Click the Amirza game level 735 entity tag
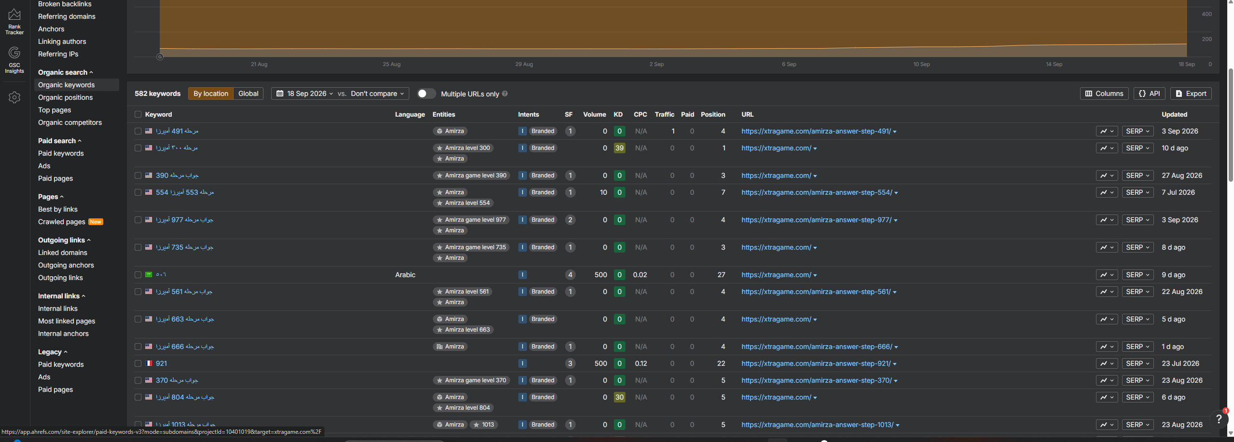Viewport: 1234px width, 442px height. pyautogui.click(x=471, y=247)
